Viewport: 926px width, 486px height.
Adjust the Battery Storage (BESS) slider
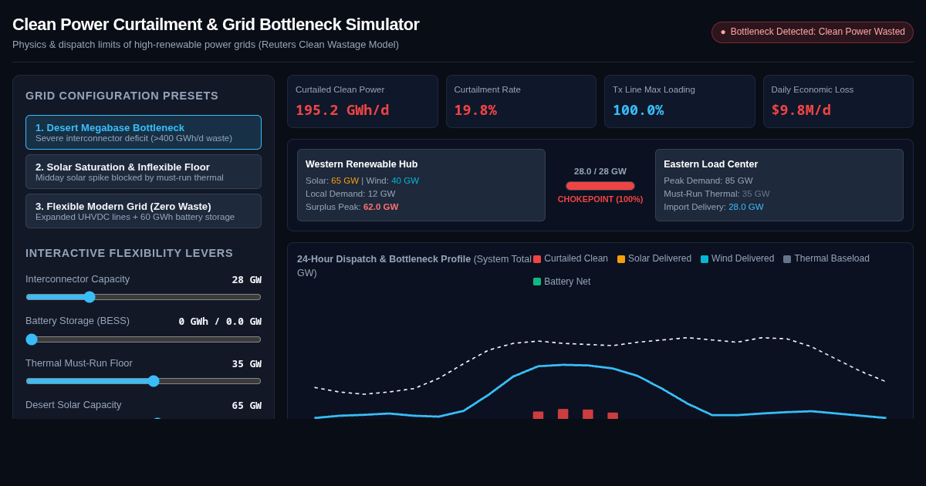coord(144,339)
